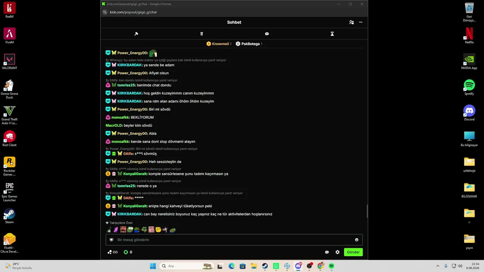Open Epic Games Launcher desktop icon

coord(9,192)
